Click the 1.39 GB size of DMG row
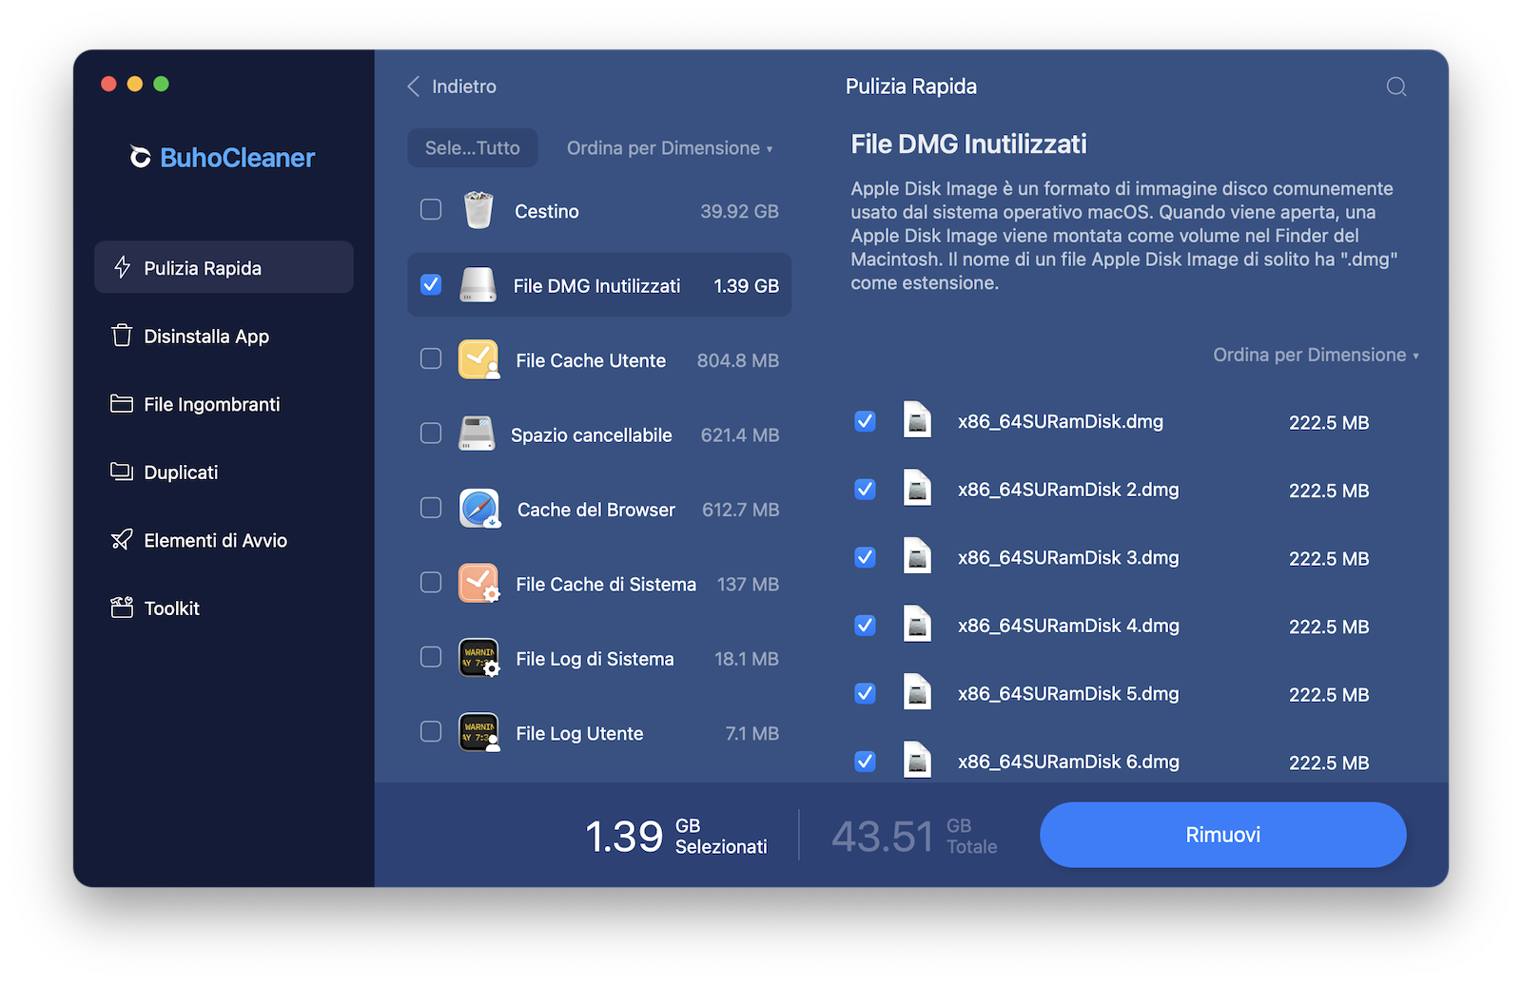Image resolution: width=1522 pixels, height=984 pixels. (747, 285)
